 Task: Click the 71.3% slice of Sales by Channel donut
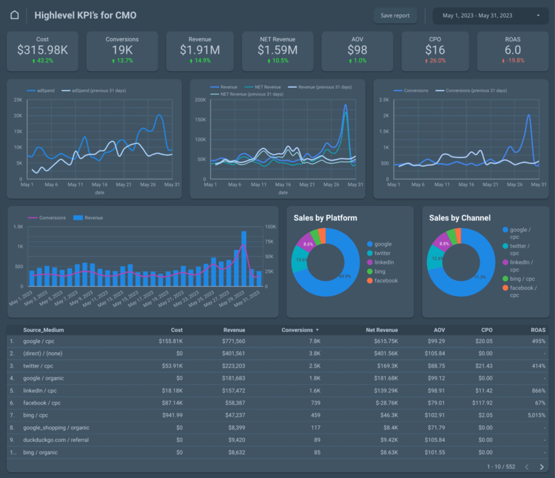[x=479, y=277]
